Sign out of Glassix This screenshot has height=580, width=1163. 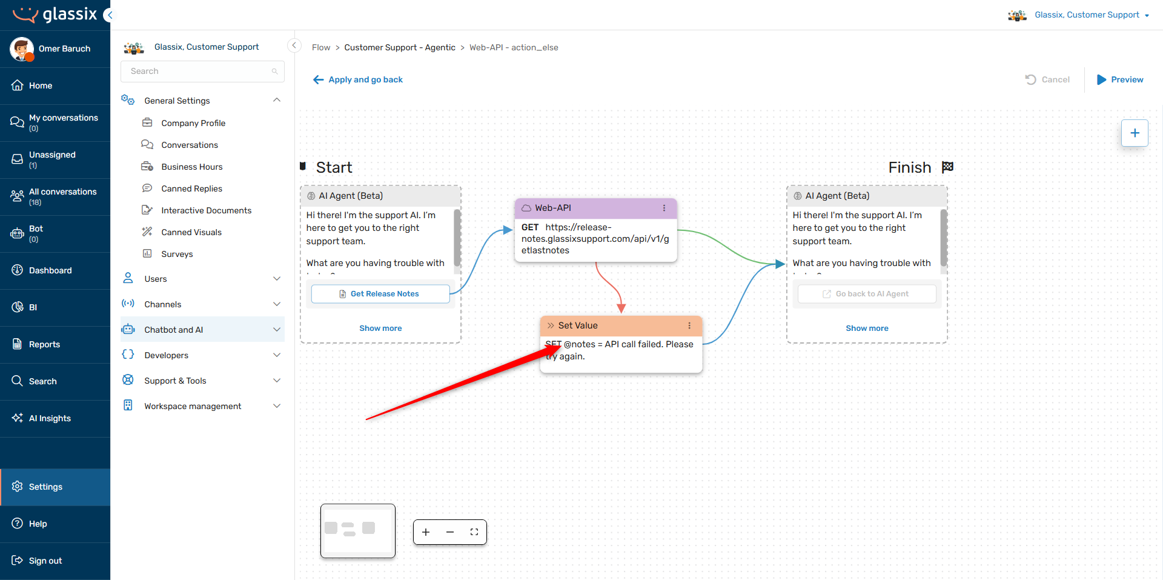(55, 561)
